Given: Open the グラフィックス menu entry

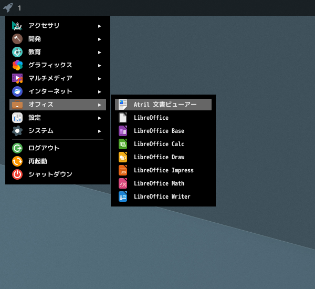Looking at the screenshot, I should coord(58,65).
